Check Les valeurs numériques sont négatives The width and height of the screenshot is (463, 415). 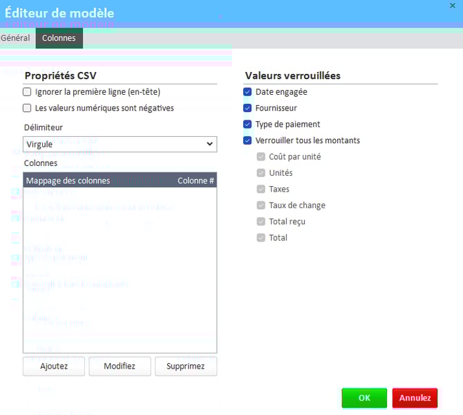point(28,108)
